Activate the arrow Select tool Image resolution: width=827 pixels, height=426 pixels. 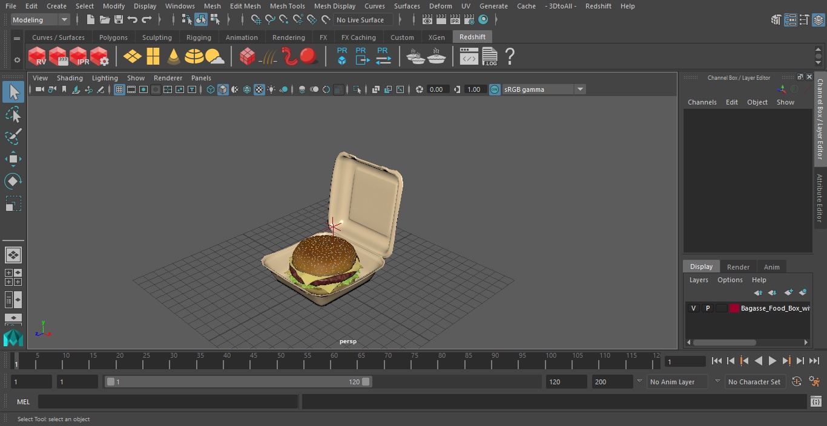click(x=13, y=92)
